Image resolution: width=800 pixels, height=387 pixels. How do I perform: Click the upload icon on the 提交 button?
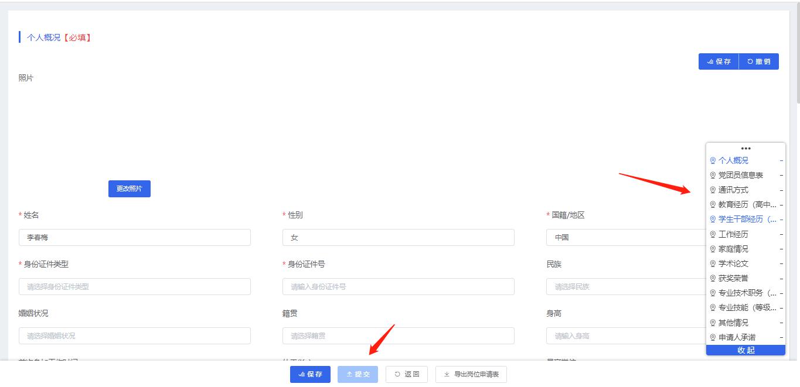pyautogui.click(x=349, y=374)
